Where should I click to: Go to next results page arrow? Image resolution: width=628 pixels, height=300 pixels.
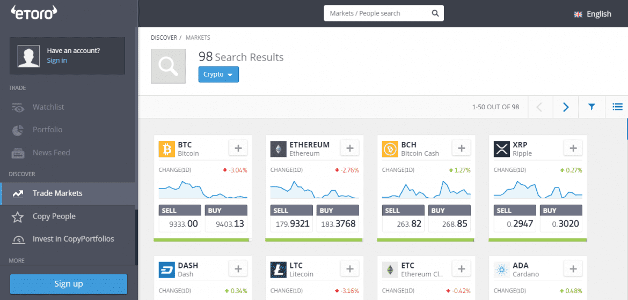[566, 107]
